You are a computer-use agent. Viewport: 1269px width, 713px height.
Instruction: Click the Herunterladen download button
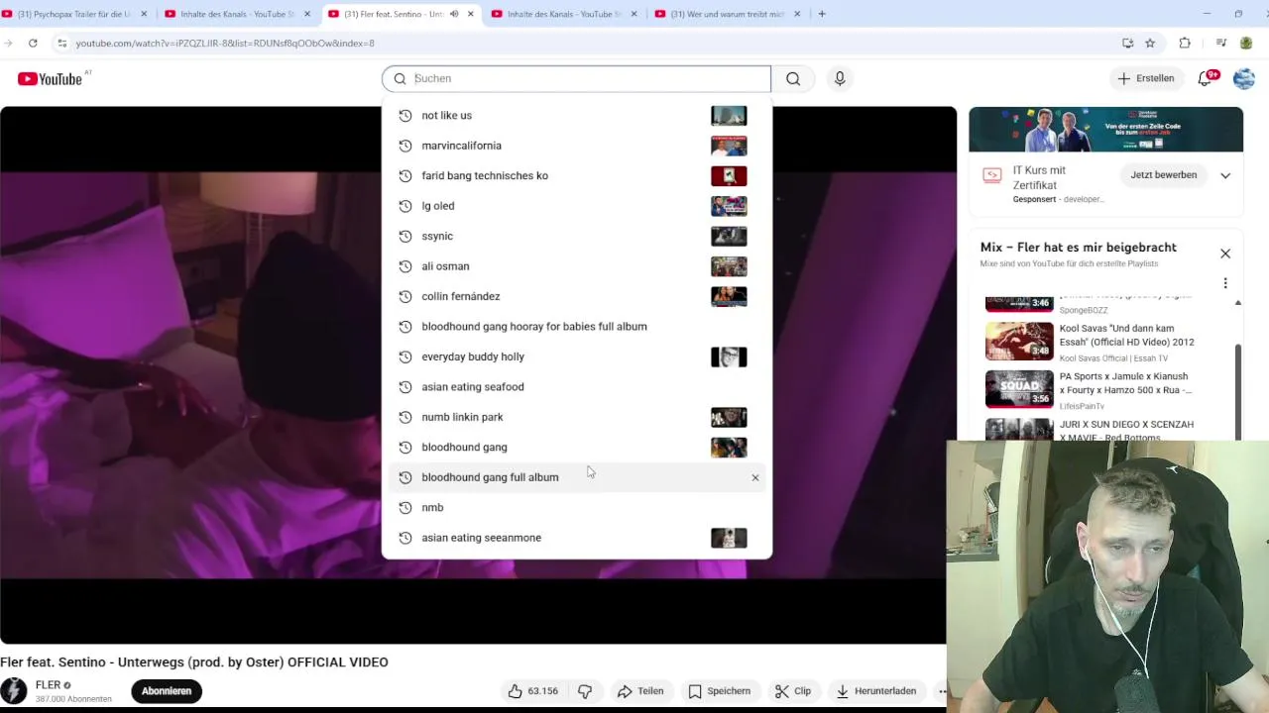coord(876,691)
